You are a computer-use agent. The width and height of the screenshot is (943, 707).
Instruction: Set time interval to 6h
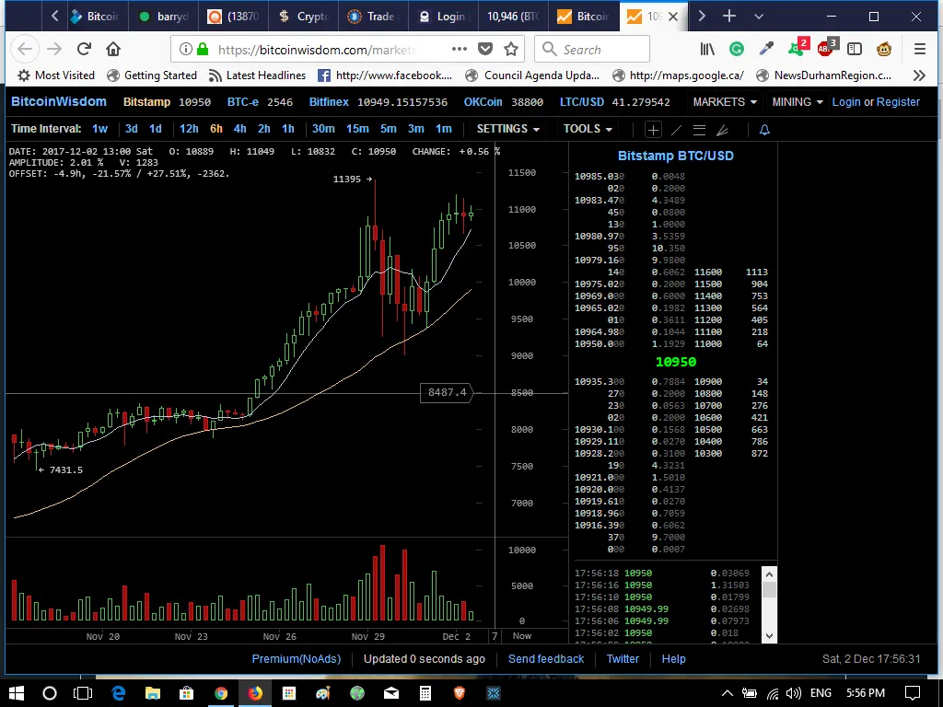[216, 129]
